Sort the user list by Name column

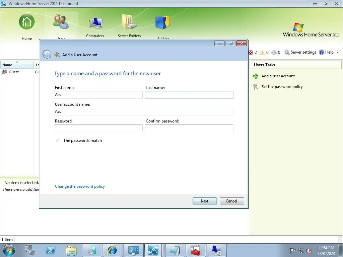[x=17, y=65]
